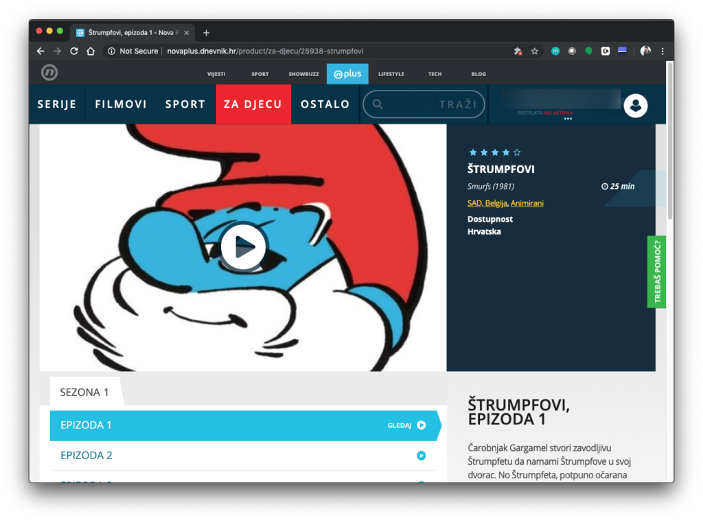Screen dimensions: 703x521
Task: Reload the page in browser
Action: coord(74,51)
